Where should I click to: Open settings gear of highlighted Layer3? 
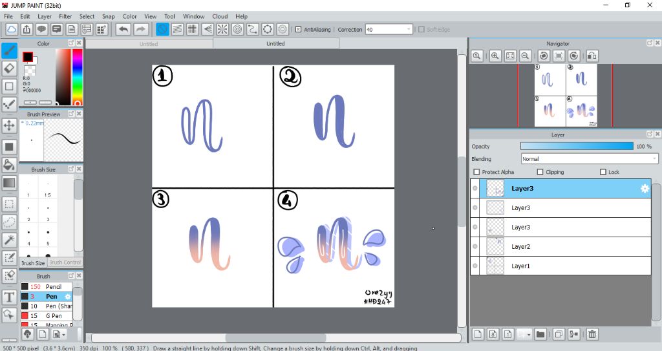[x=645, y=189]
